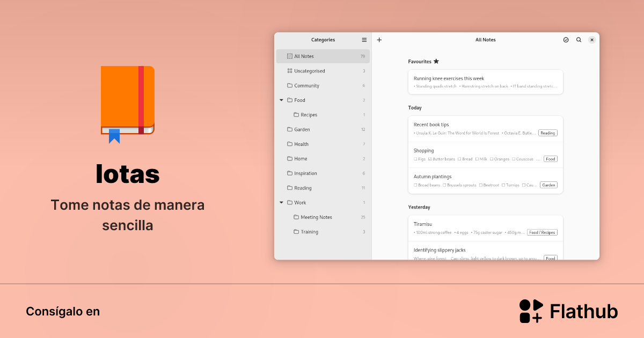Click the selection checkmark icon in the header
Viewport: 644px width, 338px height.
pyautogui.click(x=566, y=40)
